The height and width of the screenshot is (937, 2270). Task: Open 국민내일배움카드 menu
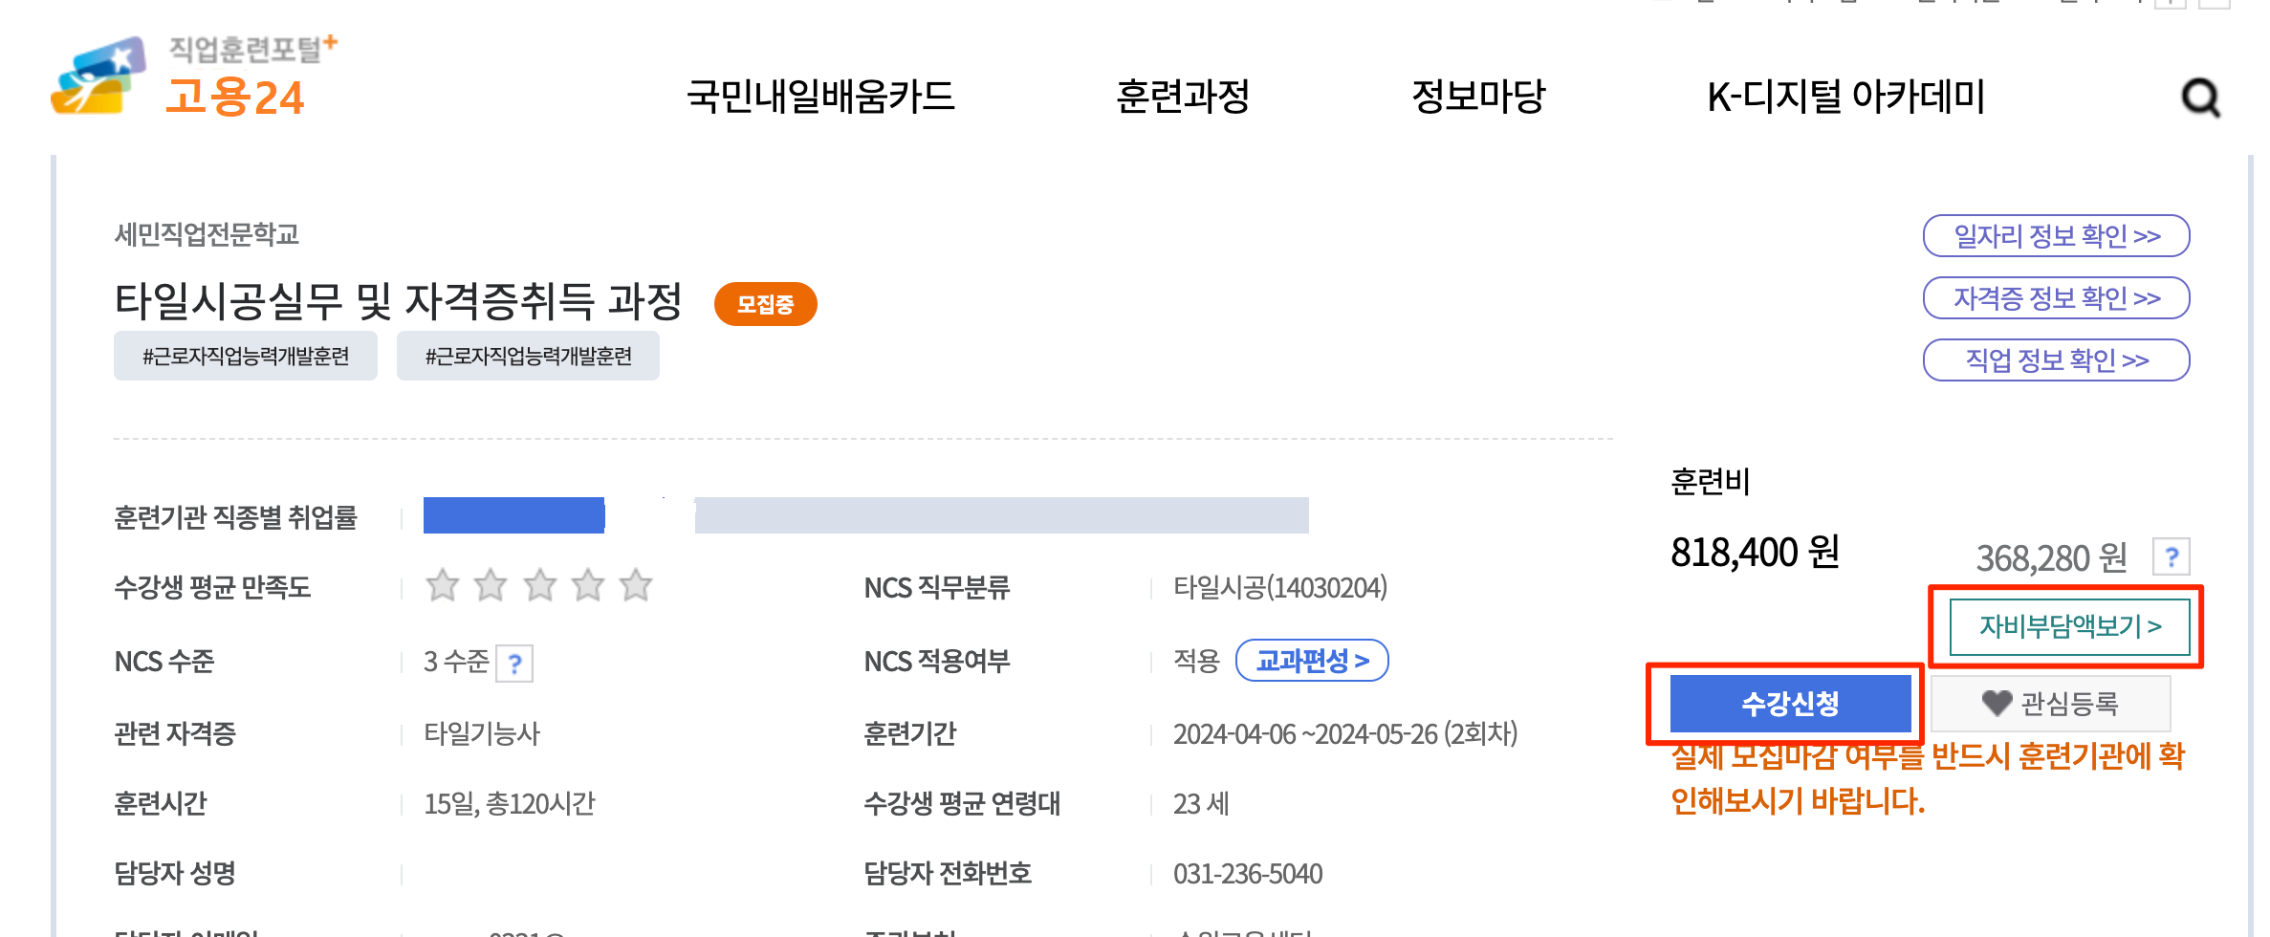click(x=820, y=97)
